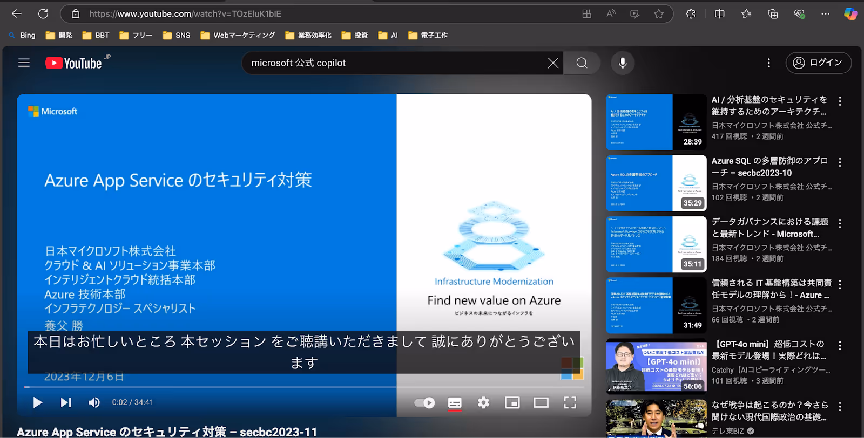Open the 35:29 Azure SQL video thumbnail
This screenshot has width=864, height=438.
pos(656,183)
